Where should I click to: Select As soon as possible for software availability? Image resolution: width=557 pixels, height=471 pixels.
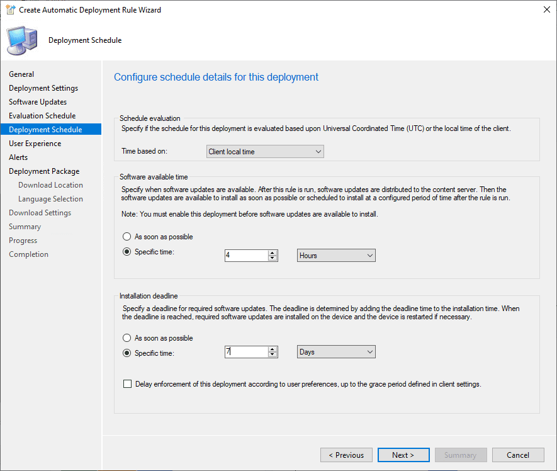pos(128,237)
